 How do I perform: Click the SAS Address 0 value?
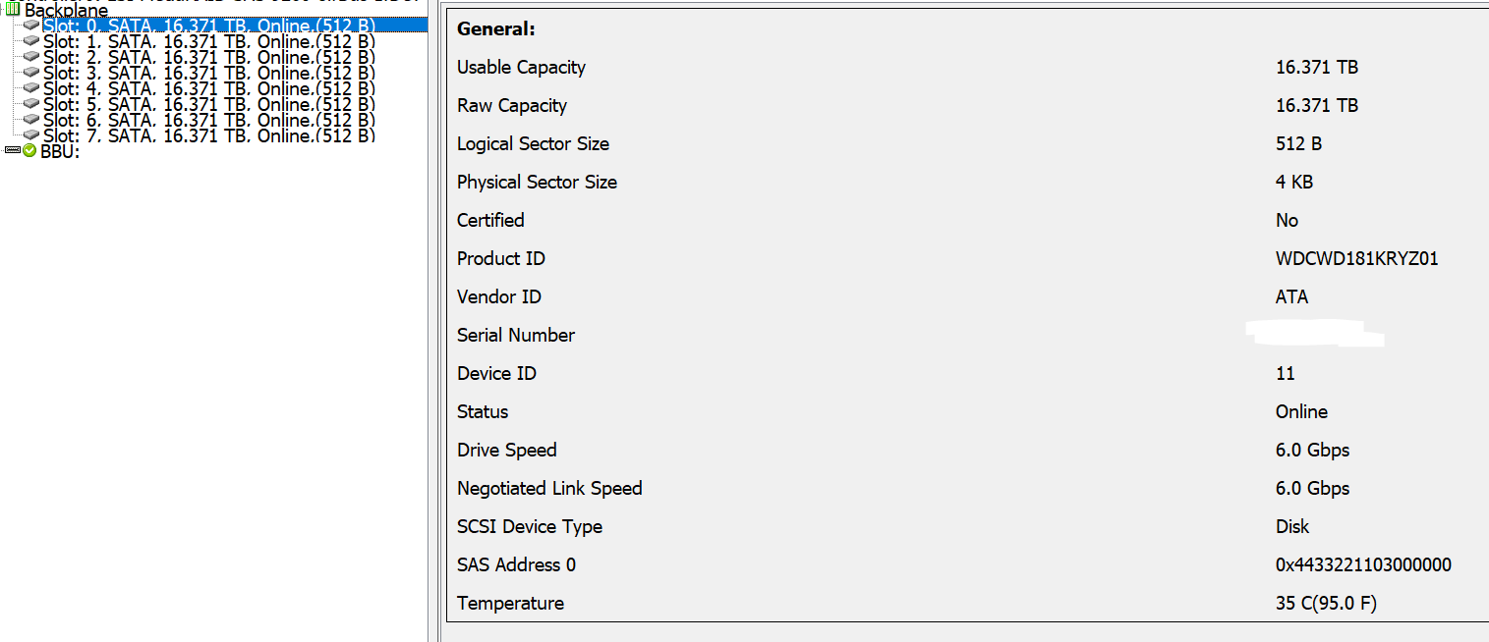1363,565
